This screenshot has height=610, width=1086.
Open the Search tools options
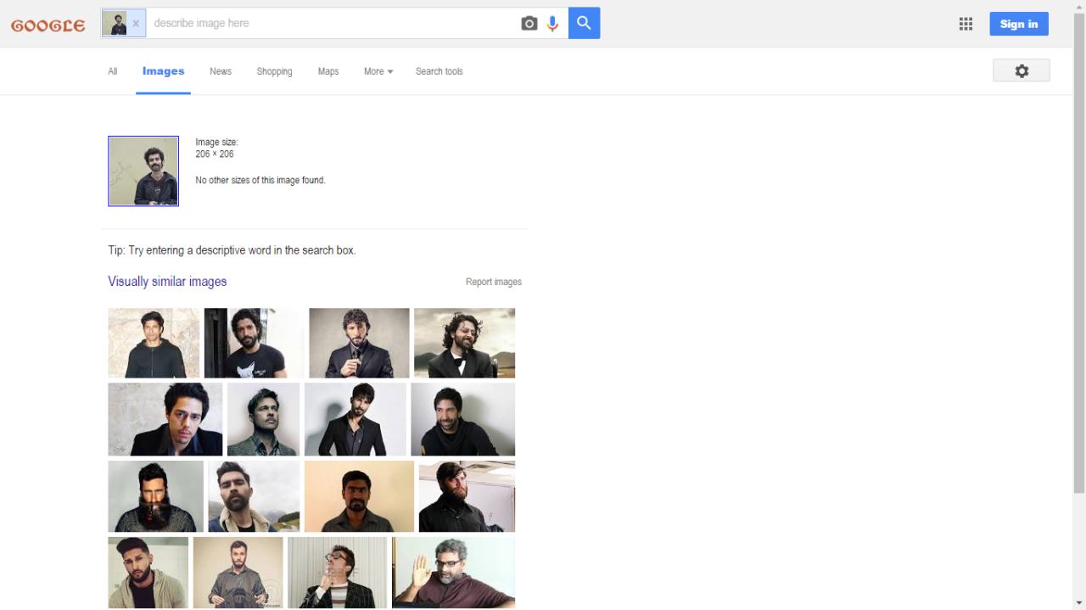(439, 71)
